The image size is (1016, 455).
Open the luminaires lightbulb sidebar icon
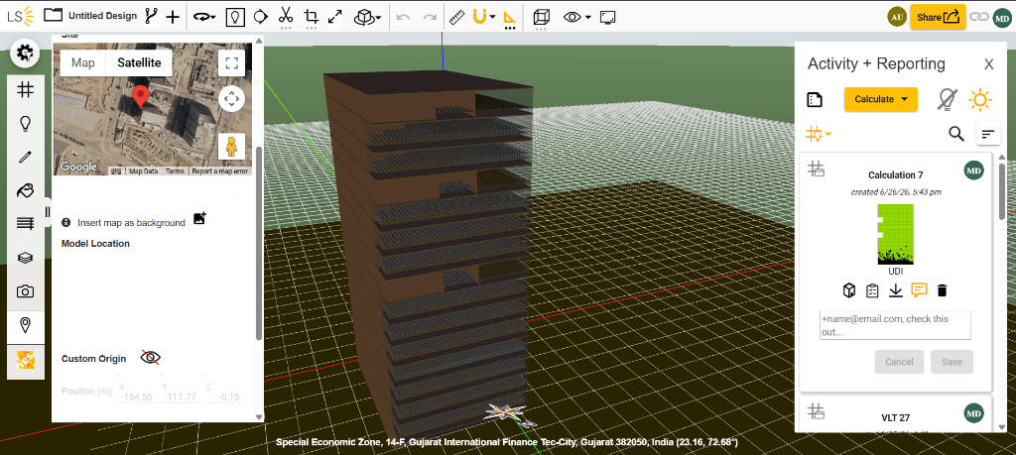click(x=25, y=123)
